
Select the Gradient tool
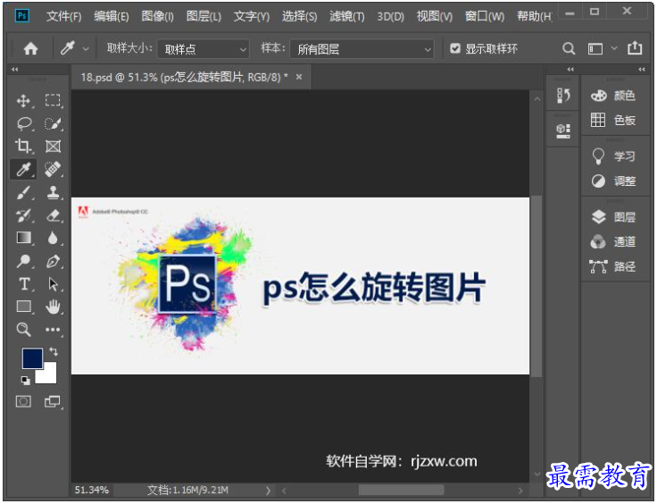(23, 238)
